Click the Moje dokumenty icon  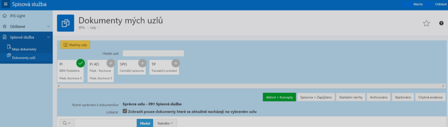click(x=9, y=47)
